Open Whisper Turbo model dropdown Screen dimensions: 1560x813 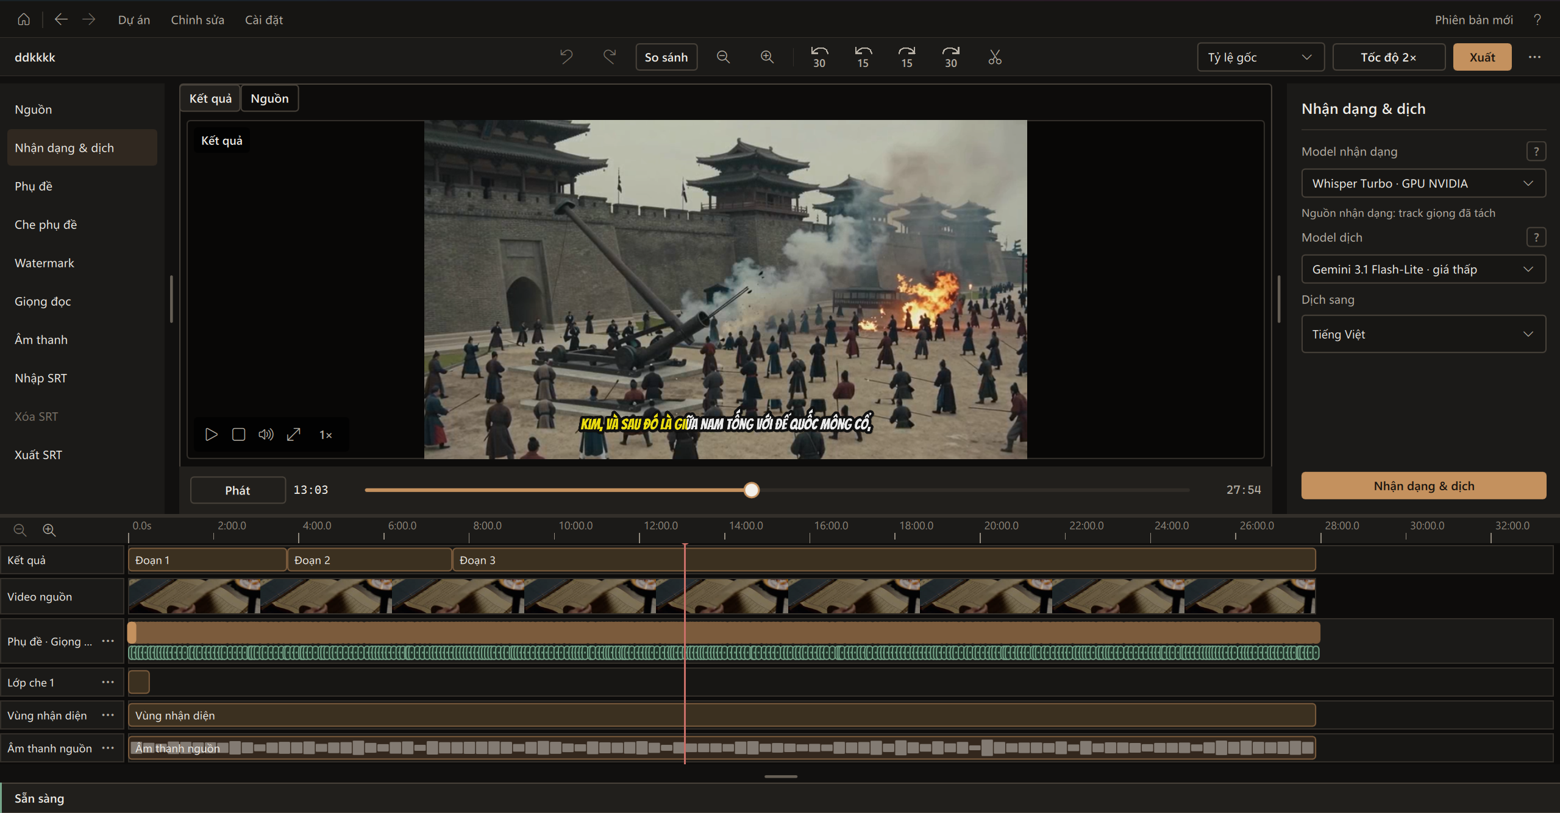pos(1423,183)
